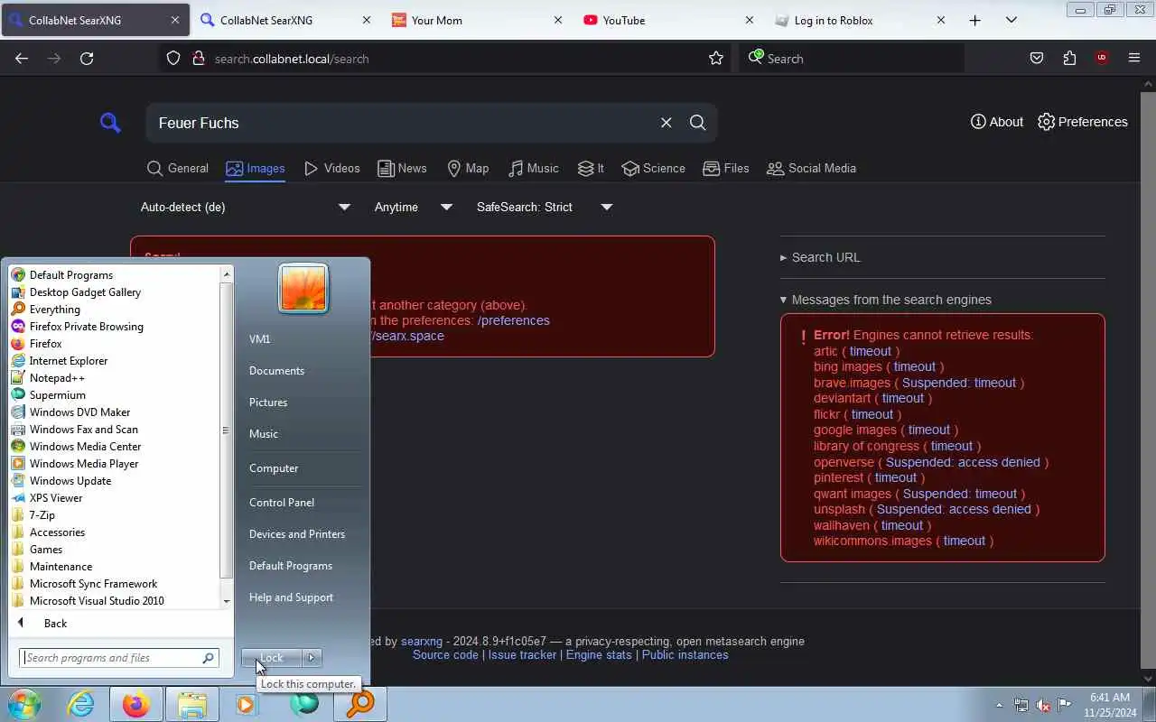Launch Firefox Private Browsing from Start menu
1156x722 pixels.
[86, 327]
